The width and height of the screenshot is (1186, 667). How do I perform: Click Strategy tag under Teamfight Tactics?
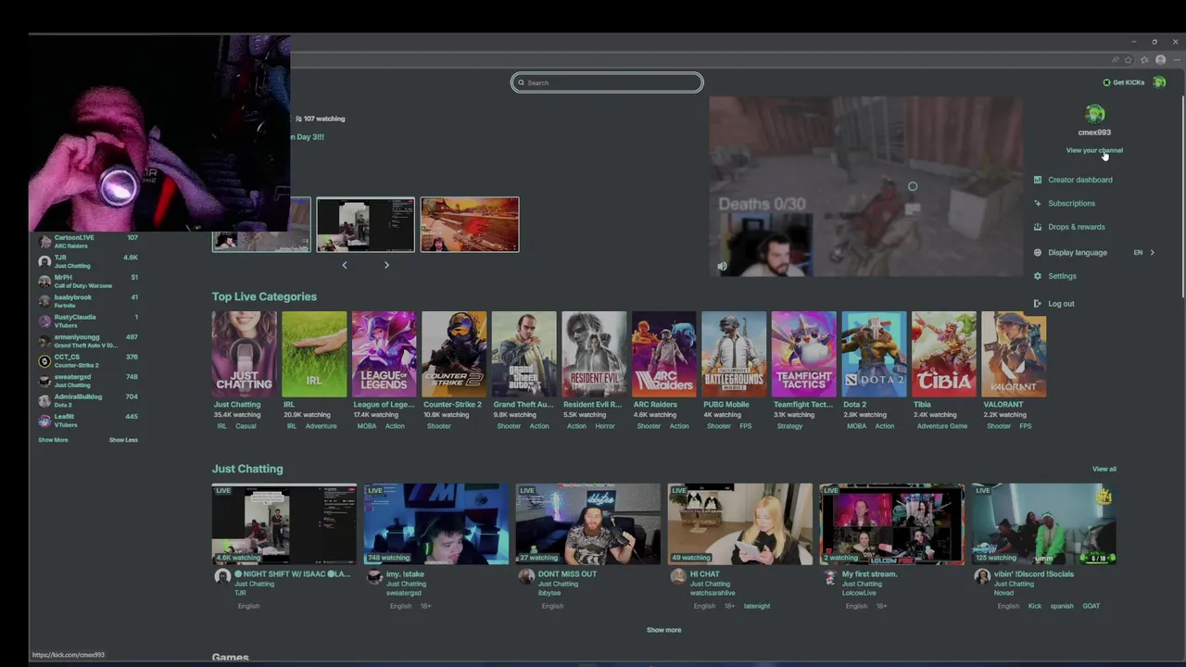point(789,426)
